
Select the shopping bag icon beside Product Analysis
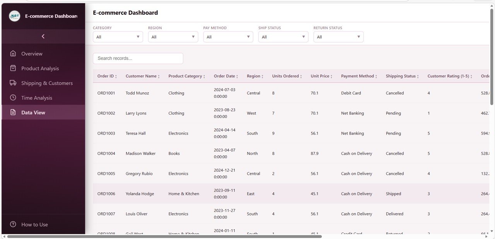12,68
